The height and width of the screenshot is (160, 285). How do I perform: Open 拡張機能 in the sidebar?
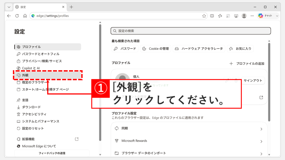point(48,139)
